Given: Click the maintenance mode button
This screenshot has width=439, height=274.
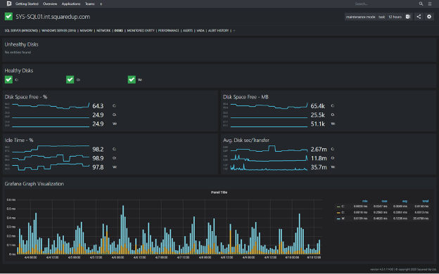Looking at the screenshot, I should point(361,17).
